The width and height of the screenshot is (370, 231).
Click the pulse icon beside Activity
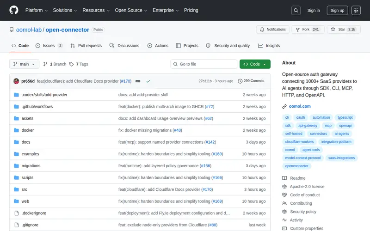(x=284, y=220)
